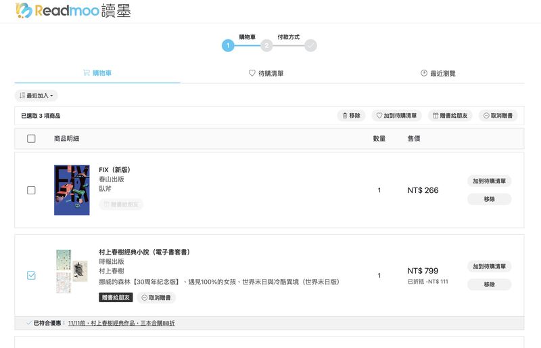Open the 臥斧 author link
Viewport: 541px width, 348px height.
(x=105, y=189)
